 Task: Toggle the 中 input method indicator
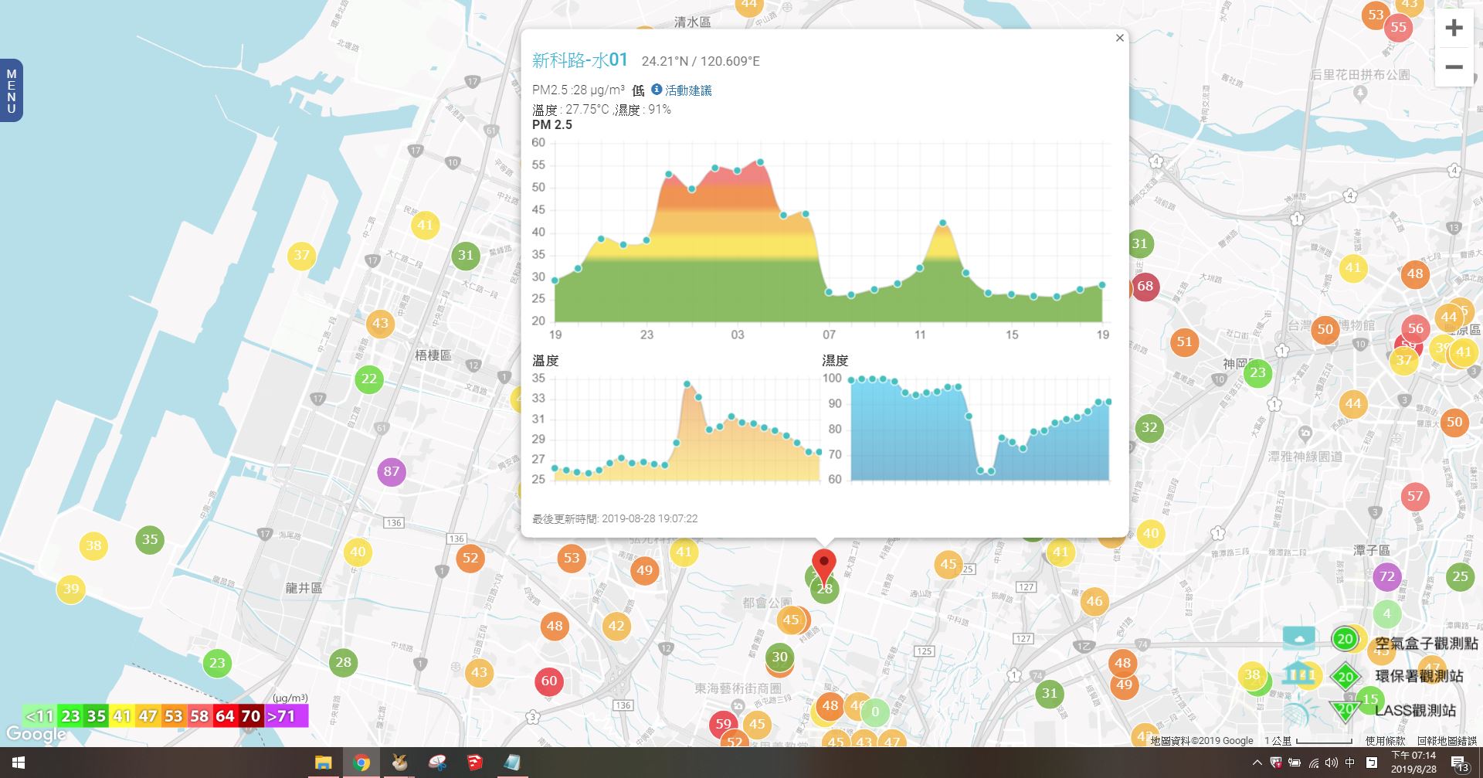(1350, 763)
